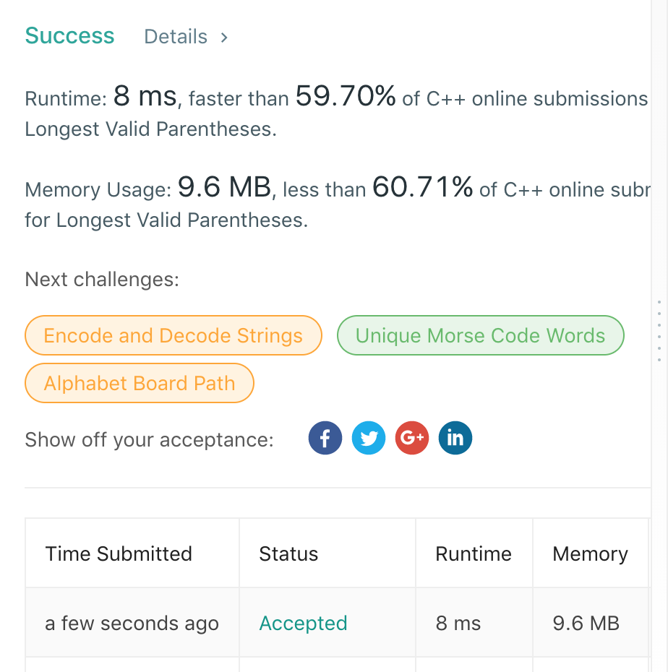Click the green Success heading
Screen dimensions: 668x672
point(69,36)
